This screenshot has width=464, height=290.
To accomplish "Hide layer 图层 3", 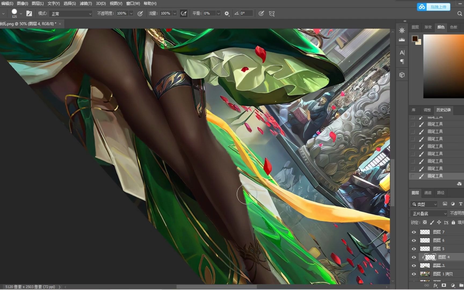I will (414, 266).
